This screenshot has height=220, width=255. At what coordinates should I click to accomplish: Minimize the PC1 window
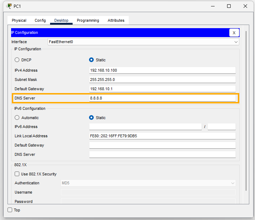coord(213,6)
